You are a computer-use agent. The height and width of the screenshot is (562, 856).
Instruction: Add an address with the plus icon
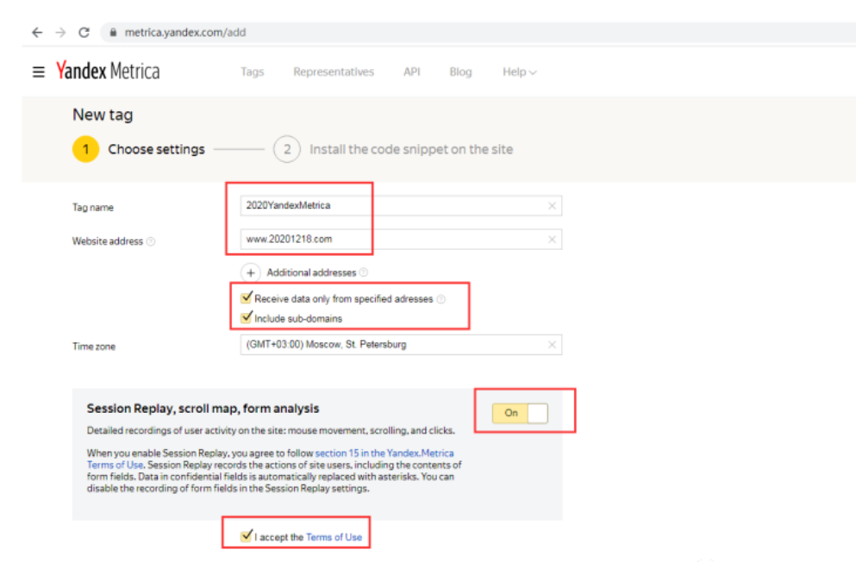click(251, 273)
